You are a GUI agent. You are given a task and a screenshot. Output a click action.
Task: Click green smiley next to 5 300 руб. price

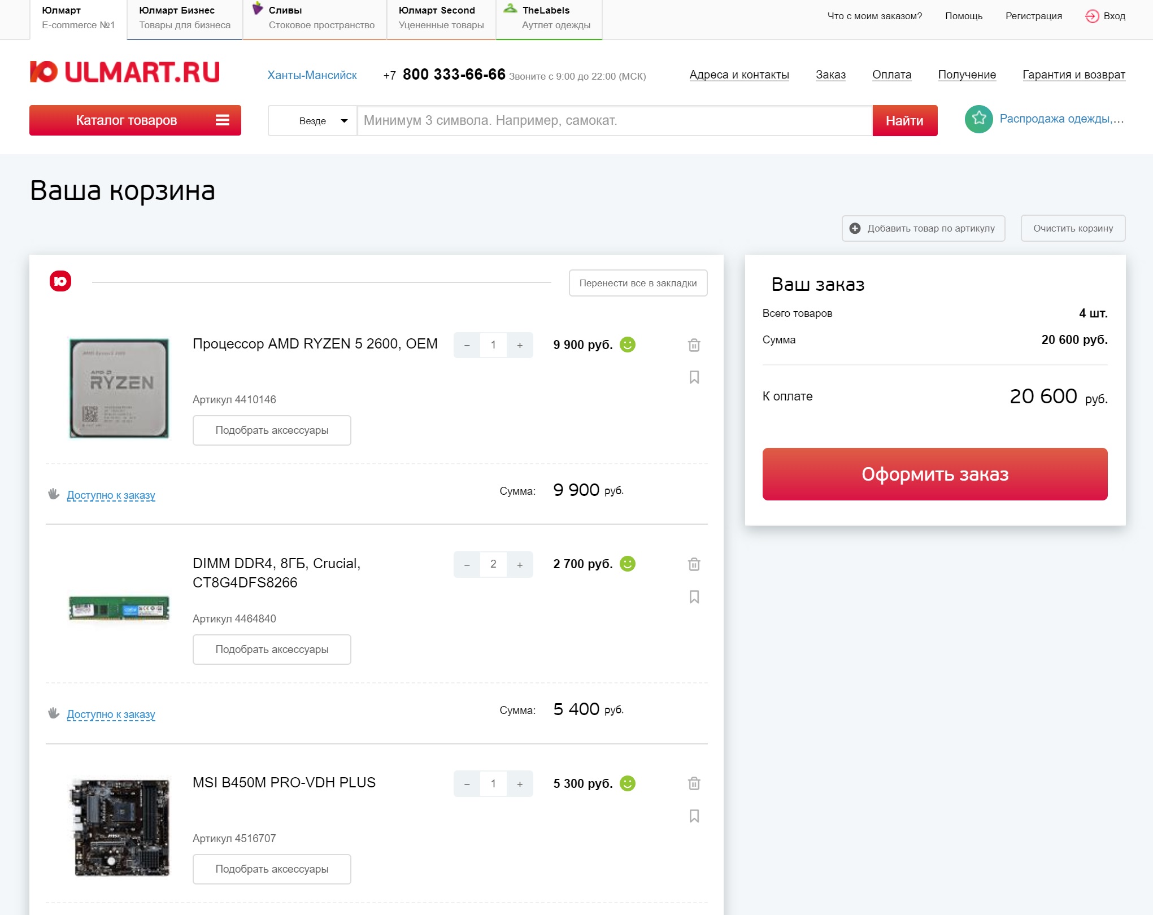tap(628, 783)
